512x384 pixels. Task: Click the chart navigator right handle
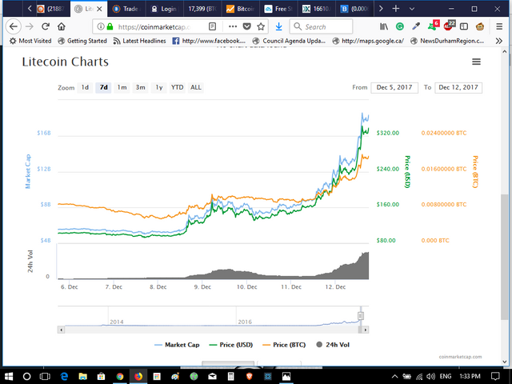pos(361,315)
